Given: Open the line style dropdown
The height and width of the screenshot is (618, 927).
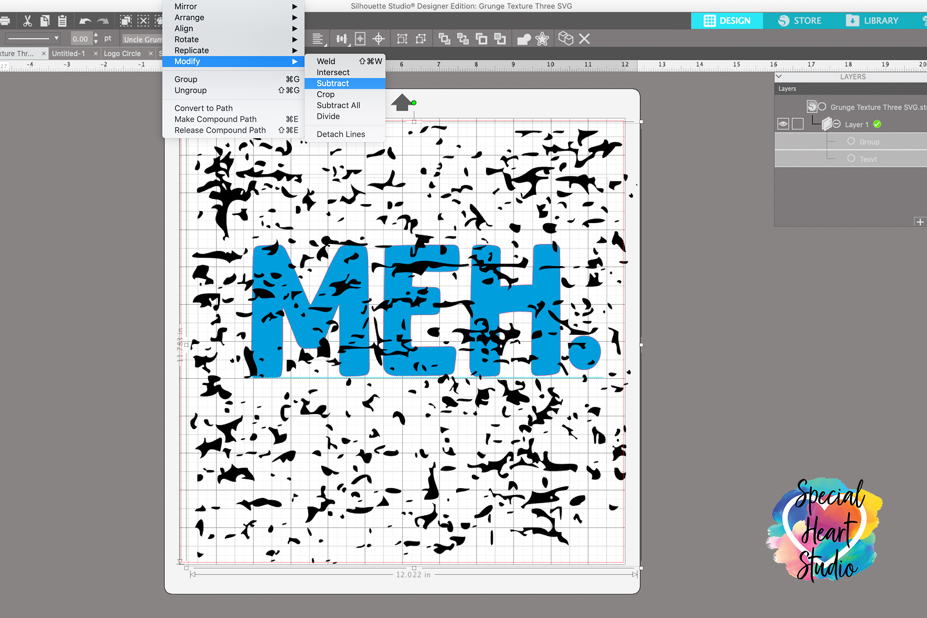Looking at the screenshot, I should point(32,38).
